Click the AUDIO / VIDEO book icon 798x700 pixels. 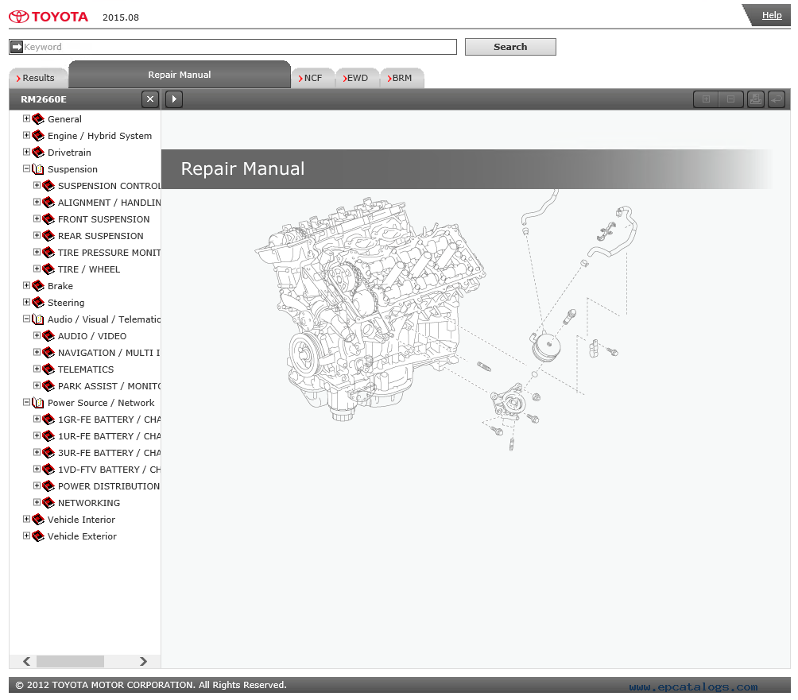(48, 336)
